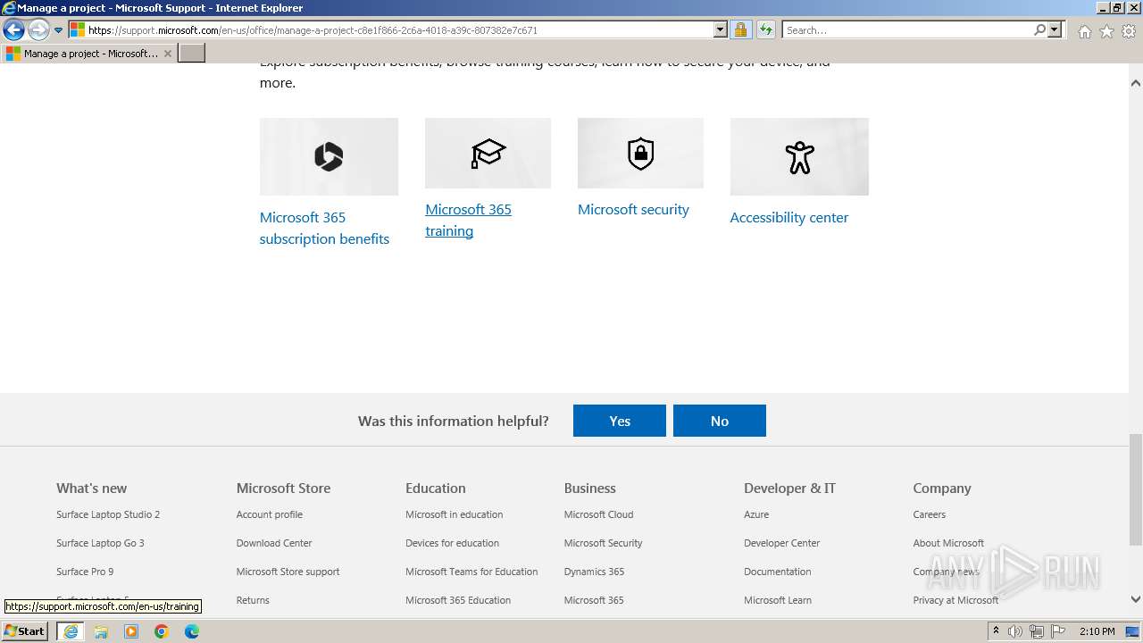Open the Tools gear icon

coord(1129,31)
